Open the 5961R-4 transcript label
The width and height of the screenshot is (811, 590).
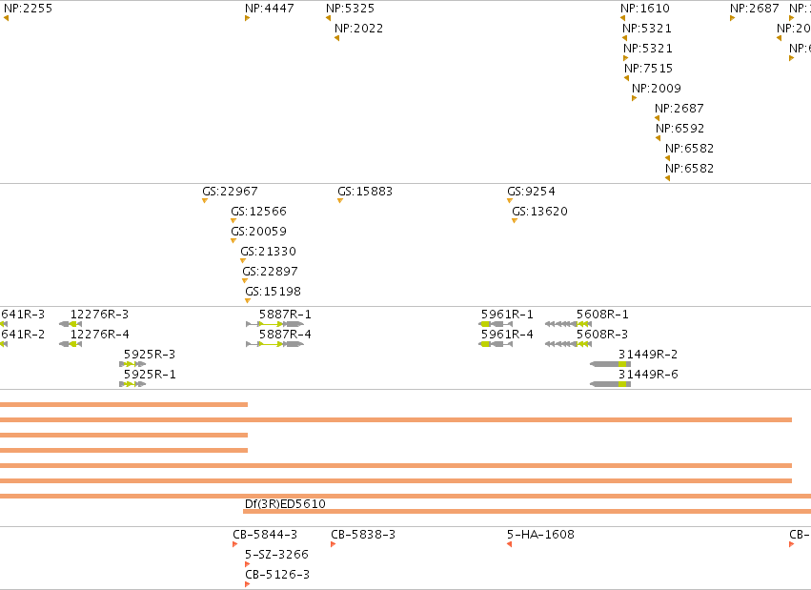click(x=507, y=335)
